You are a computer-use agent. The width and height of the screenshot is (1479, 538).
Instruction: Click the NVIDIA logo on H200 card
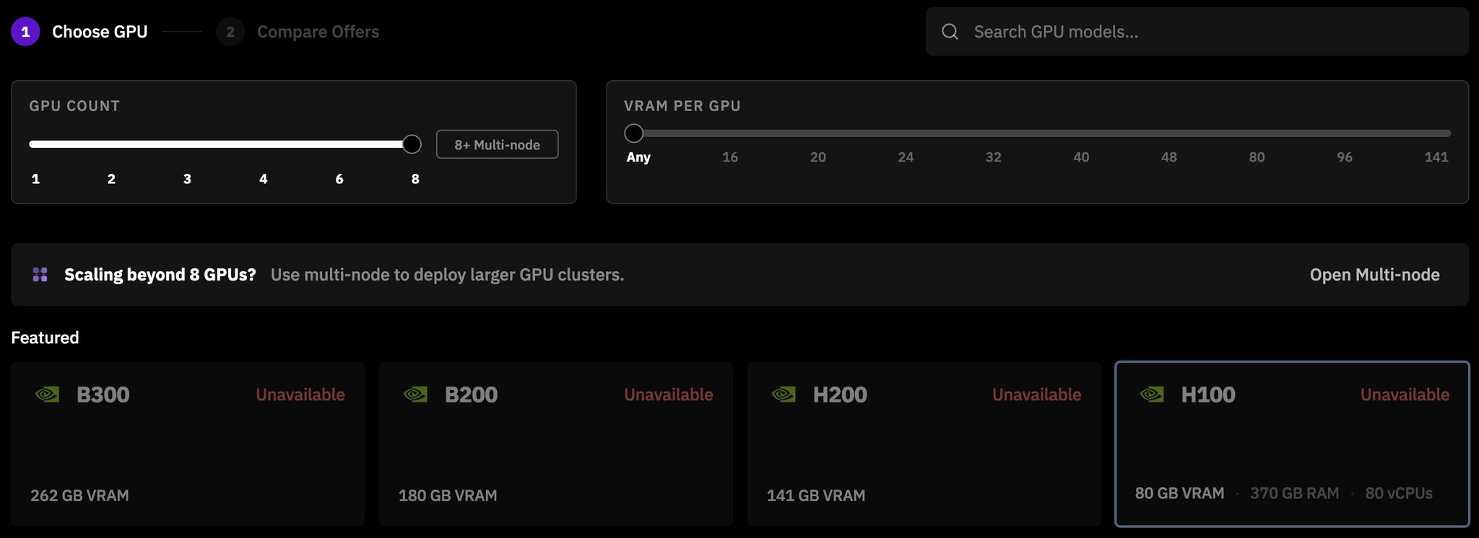pyautogui.click(x=784, y=394)
